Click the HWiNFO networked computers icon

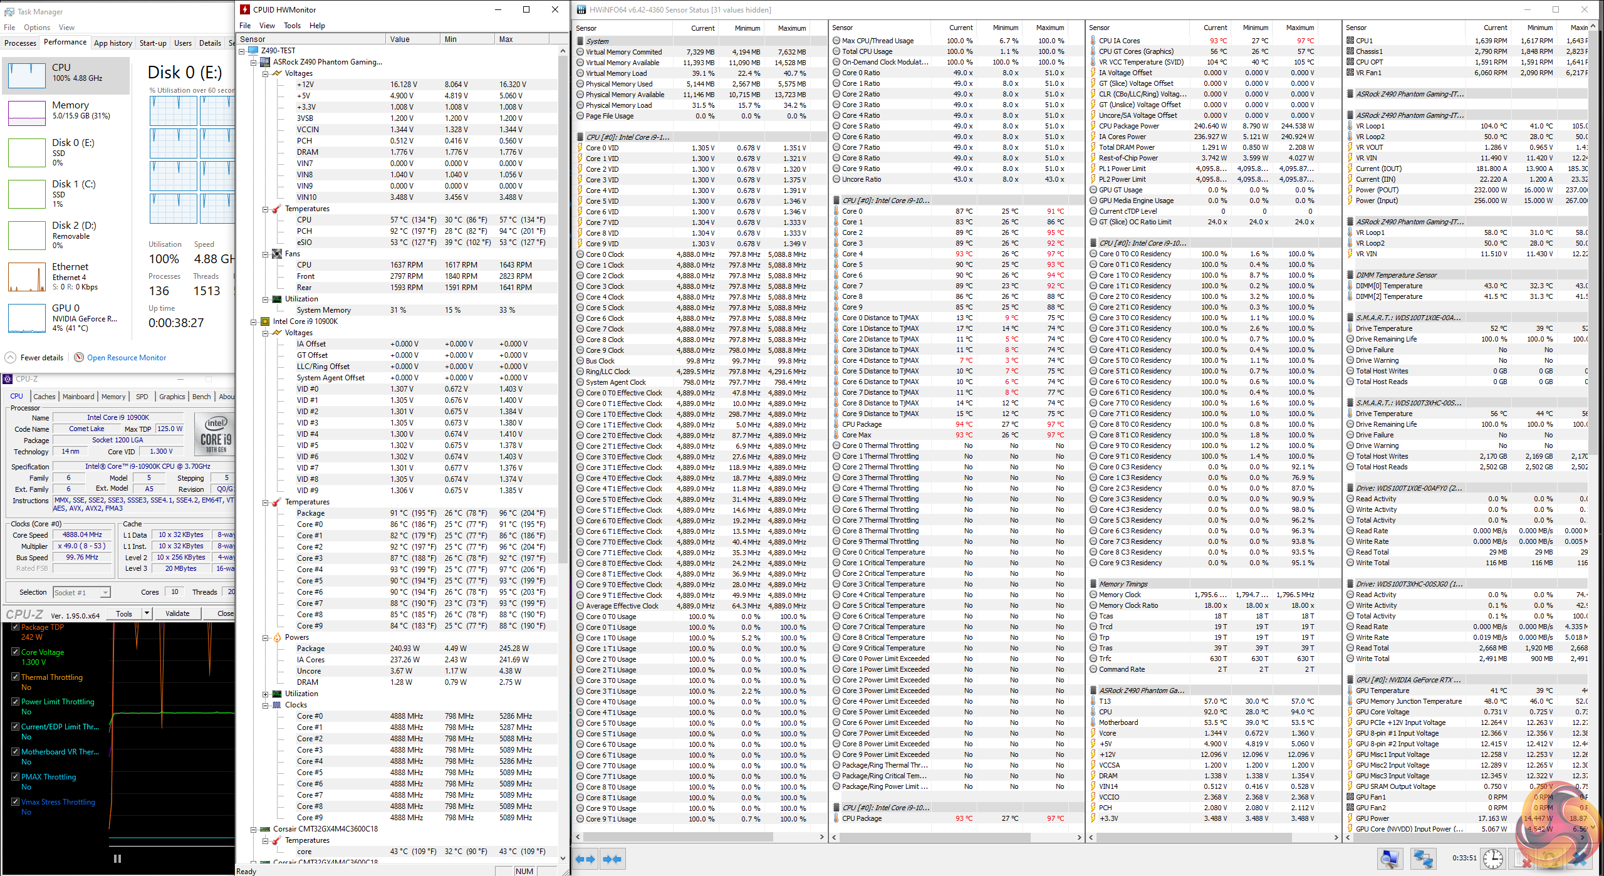(x=1423, y=858)
